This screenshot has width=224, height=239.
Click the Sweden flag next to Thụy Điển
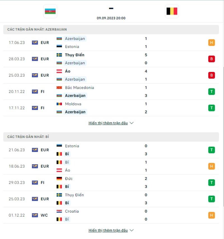pos(59,55)
